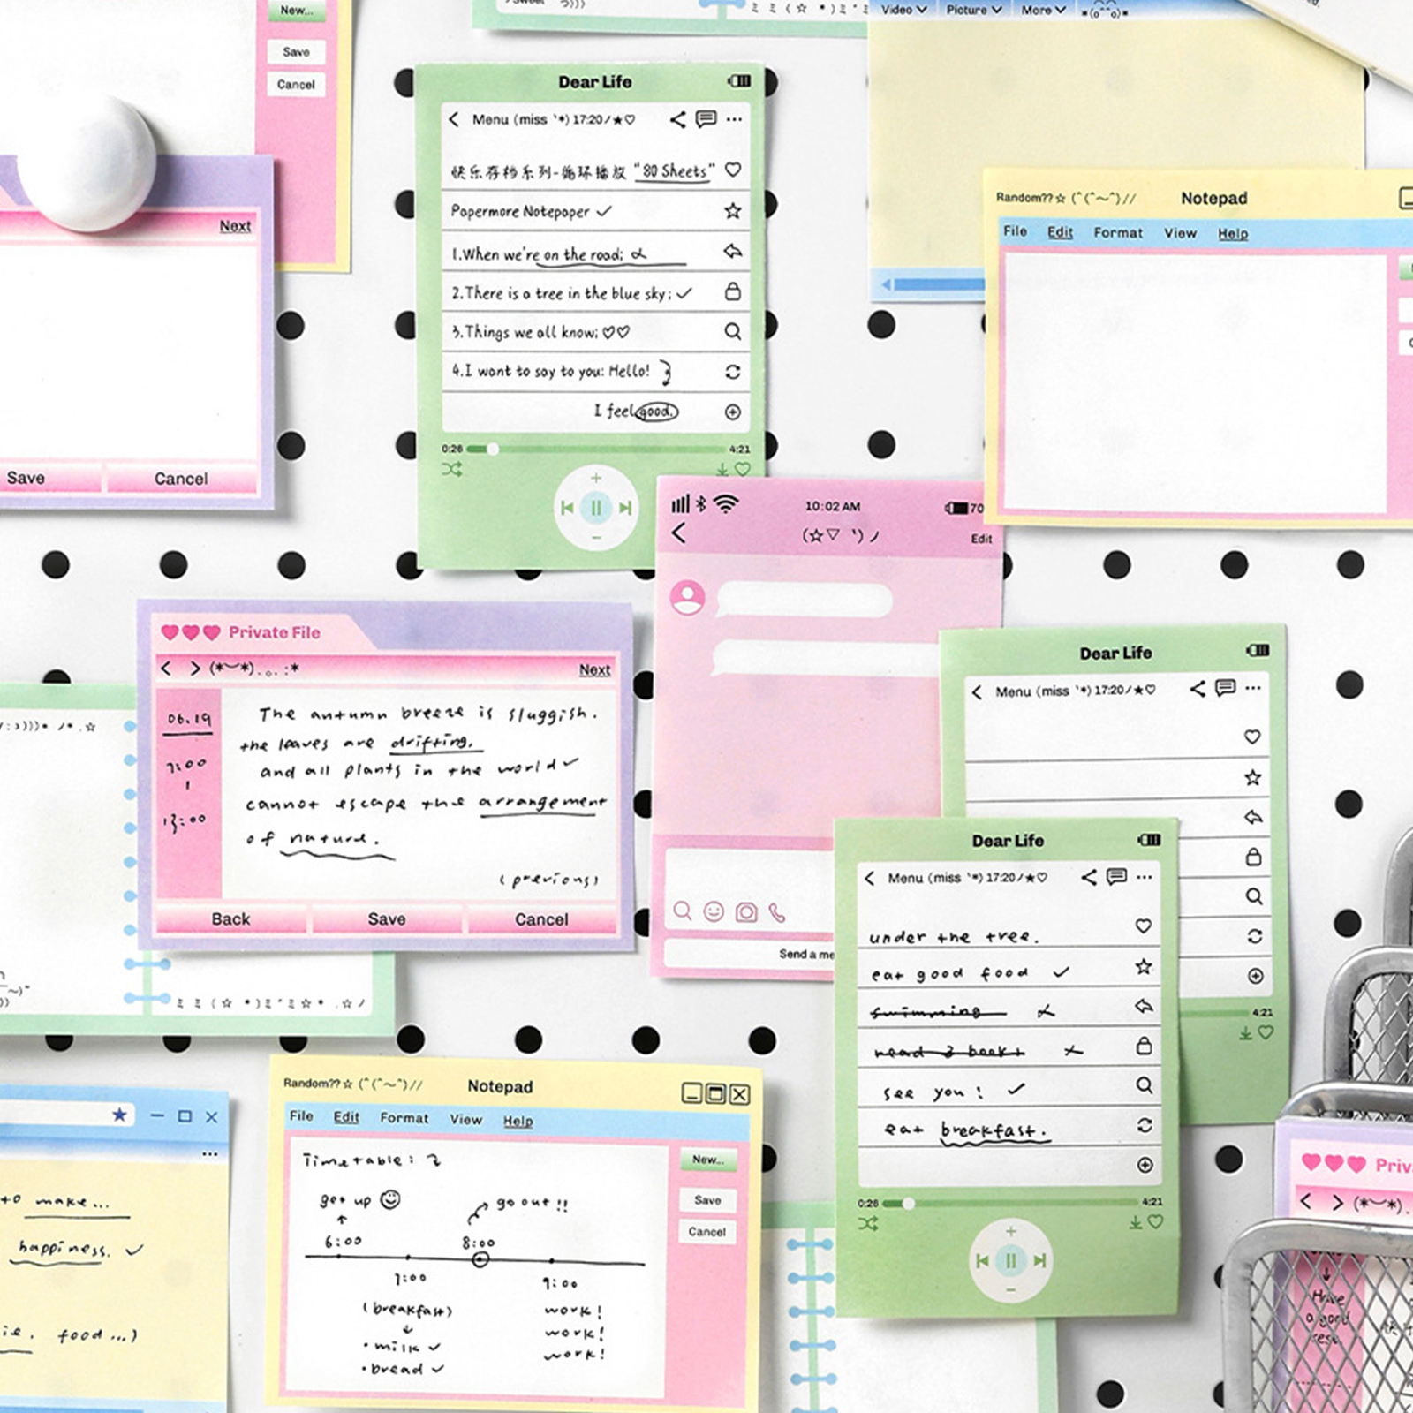Open the Picture dropdown
The image size is (1413, 1413).
pos(973,10)
